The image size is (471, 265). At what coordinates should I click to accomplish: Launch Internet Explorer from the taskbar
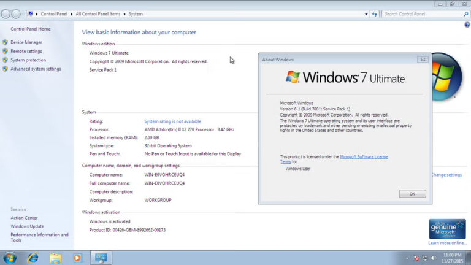click(x=33, y=258)
